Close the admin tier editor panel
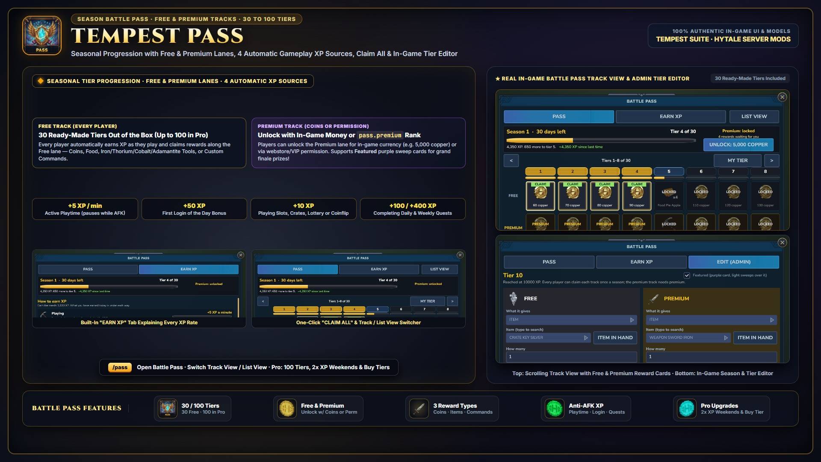Screen dimensions: 821x462 (782, 243)
